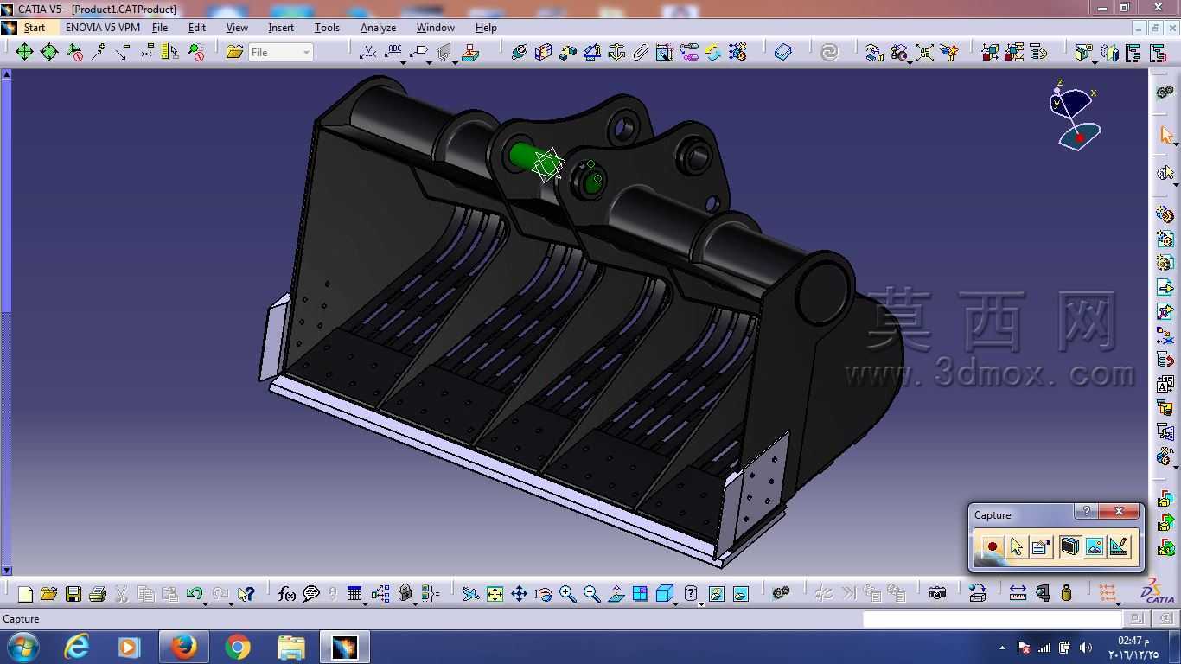Click the Reuse Pattern icon
The width and height of the screenshot is (1181, 664).
click(737, 53)
